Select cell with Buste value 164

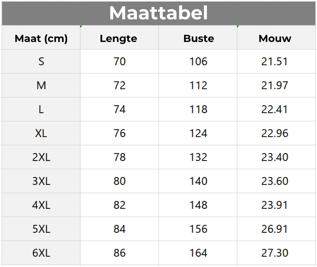(x=198, y=253)
